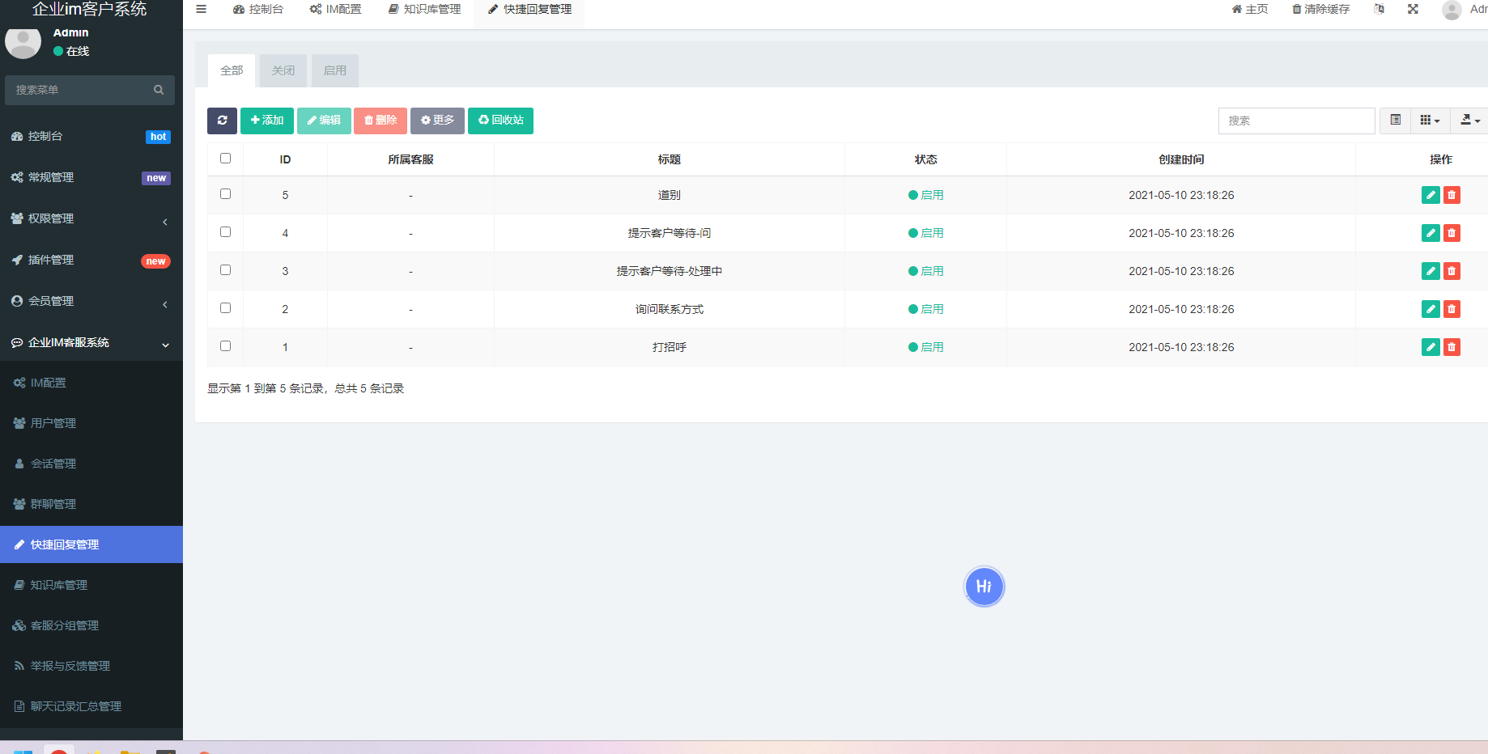Image resolution: width=1488 pixels, height=754 pixels.
Task: Expand the 权限管理 sidebar menu
Action: 91,219
